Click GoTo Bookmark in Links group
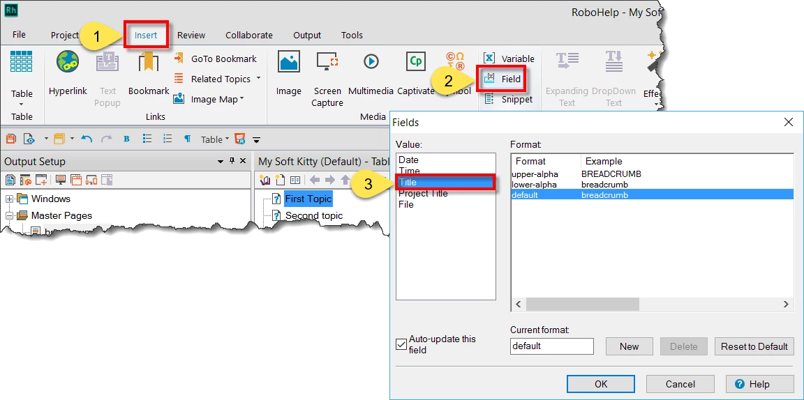 click(x=216, y=59)
